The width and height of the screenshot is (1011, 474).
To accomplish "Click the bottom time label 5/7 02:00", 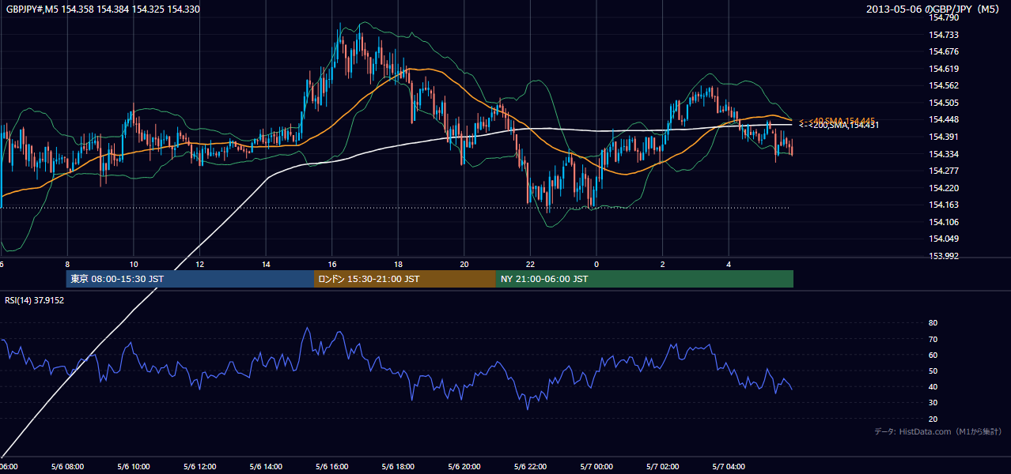I will click(x=663, y=467).
